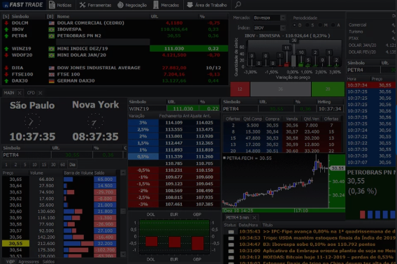Viewport: 397px width, 264px height.
Task: Select the DOLCM quote row
Action: 115,23
